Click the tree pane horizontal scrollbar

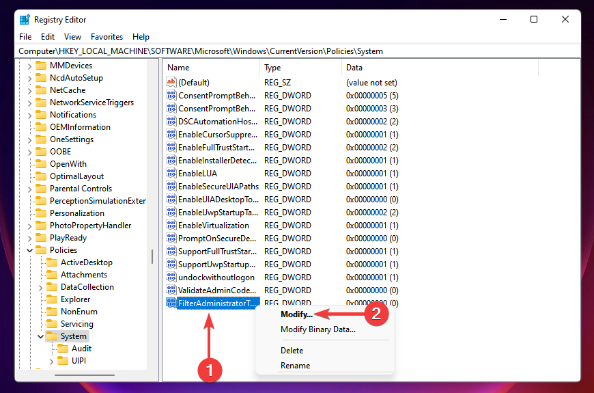tap(85, 375)
